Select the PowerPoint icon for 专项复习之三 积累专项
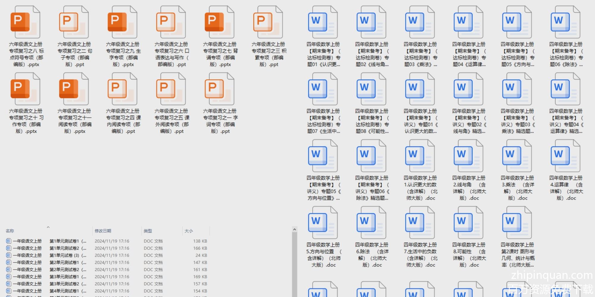Viewport: 595px width, 297px height. (268, 22)
